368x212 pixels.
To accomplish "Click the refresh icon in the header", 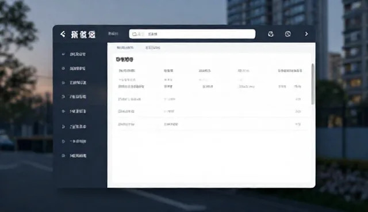I will (271, 34).
